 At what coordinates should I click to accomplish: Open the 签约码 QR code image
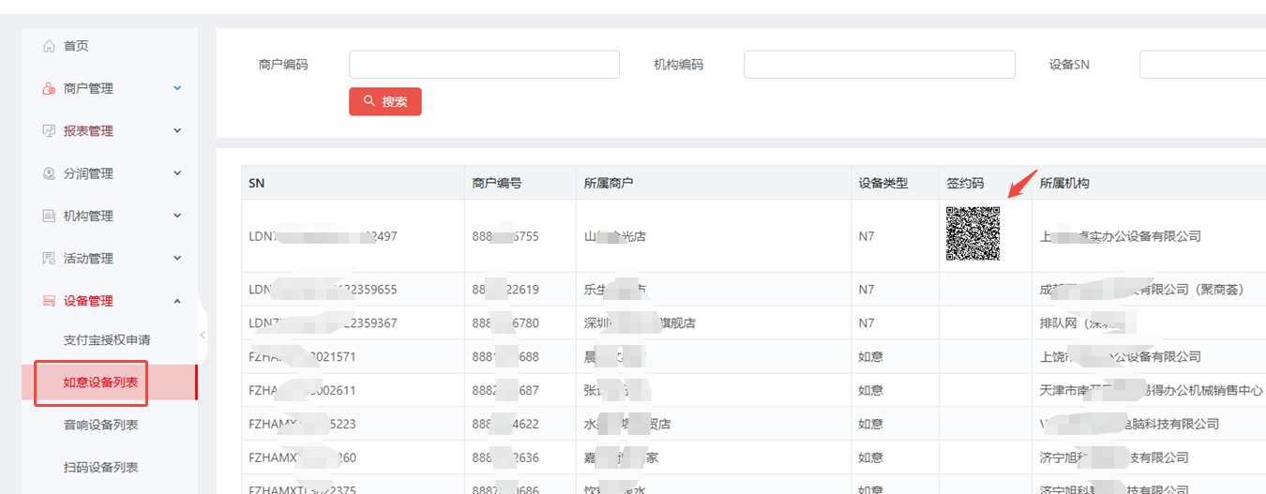click(972, 233)
